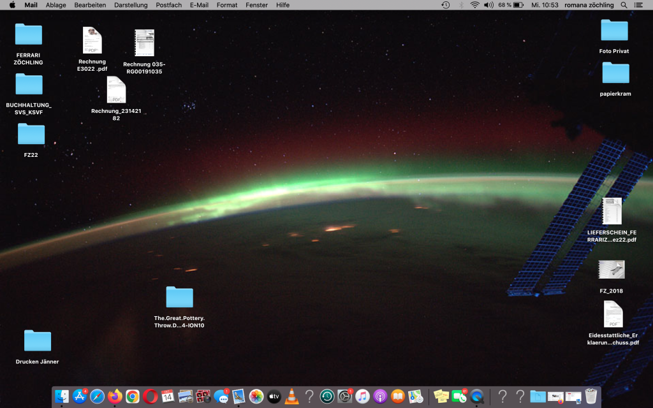Open the Opera browser in dock
This screenshot has width=653, height=408.
(x=150, y=397)
